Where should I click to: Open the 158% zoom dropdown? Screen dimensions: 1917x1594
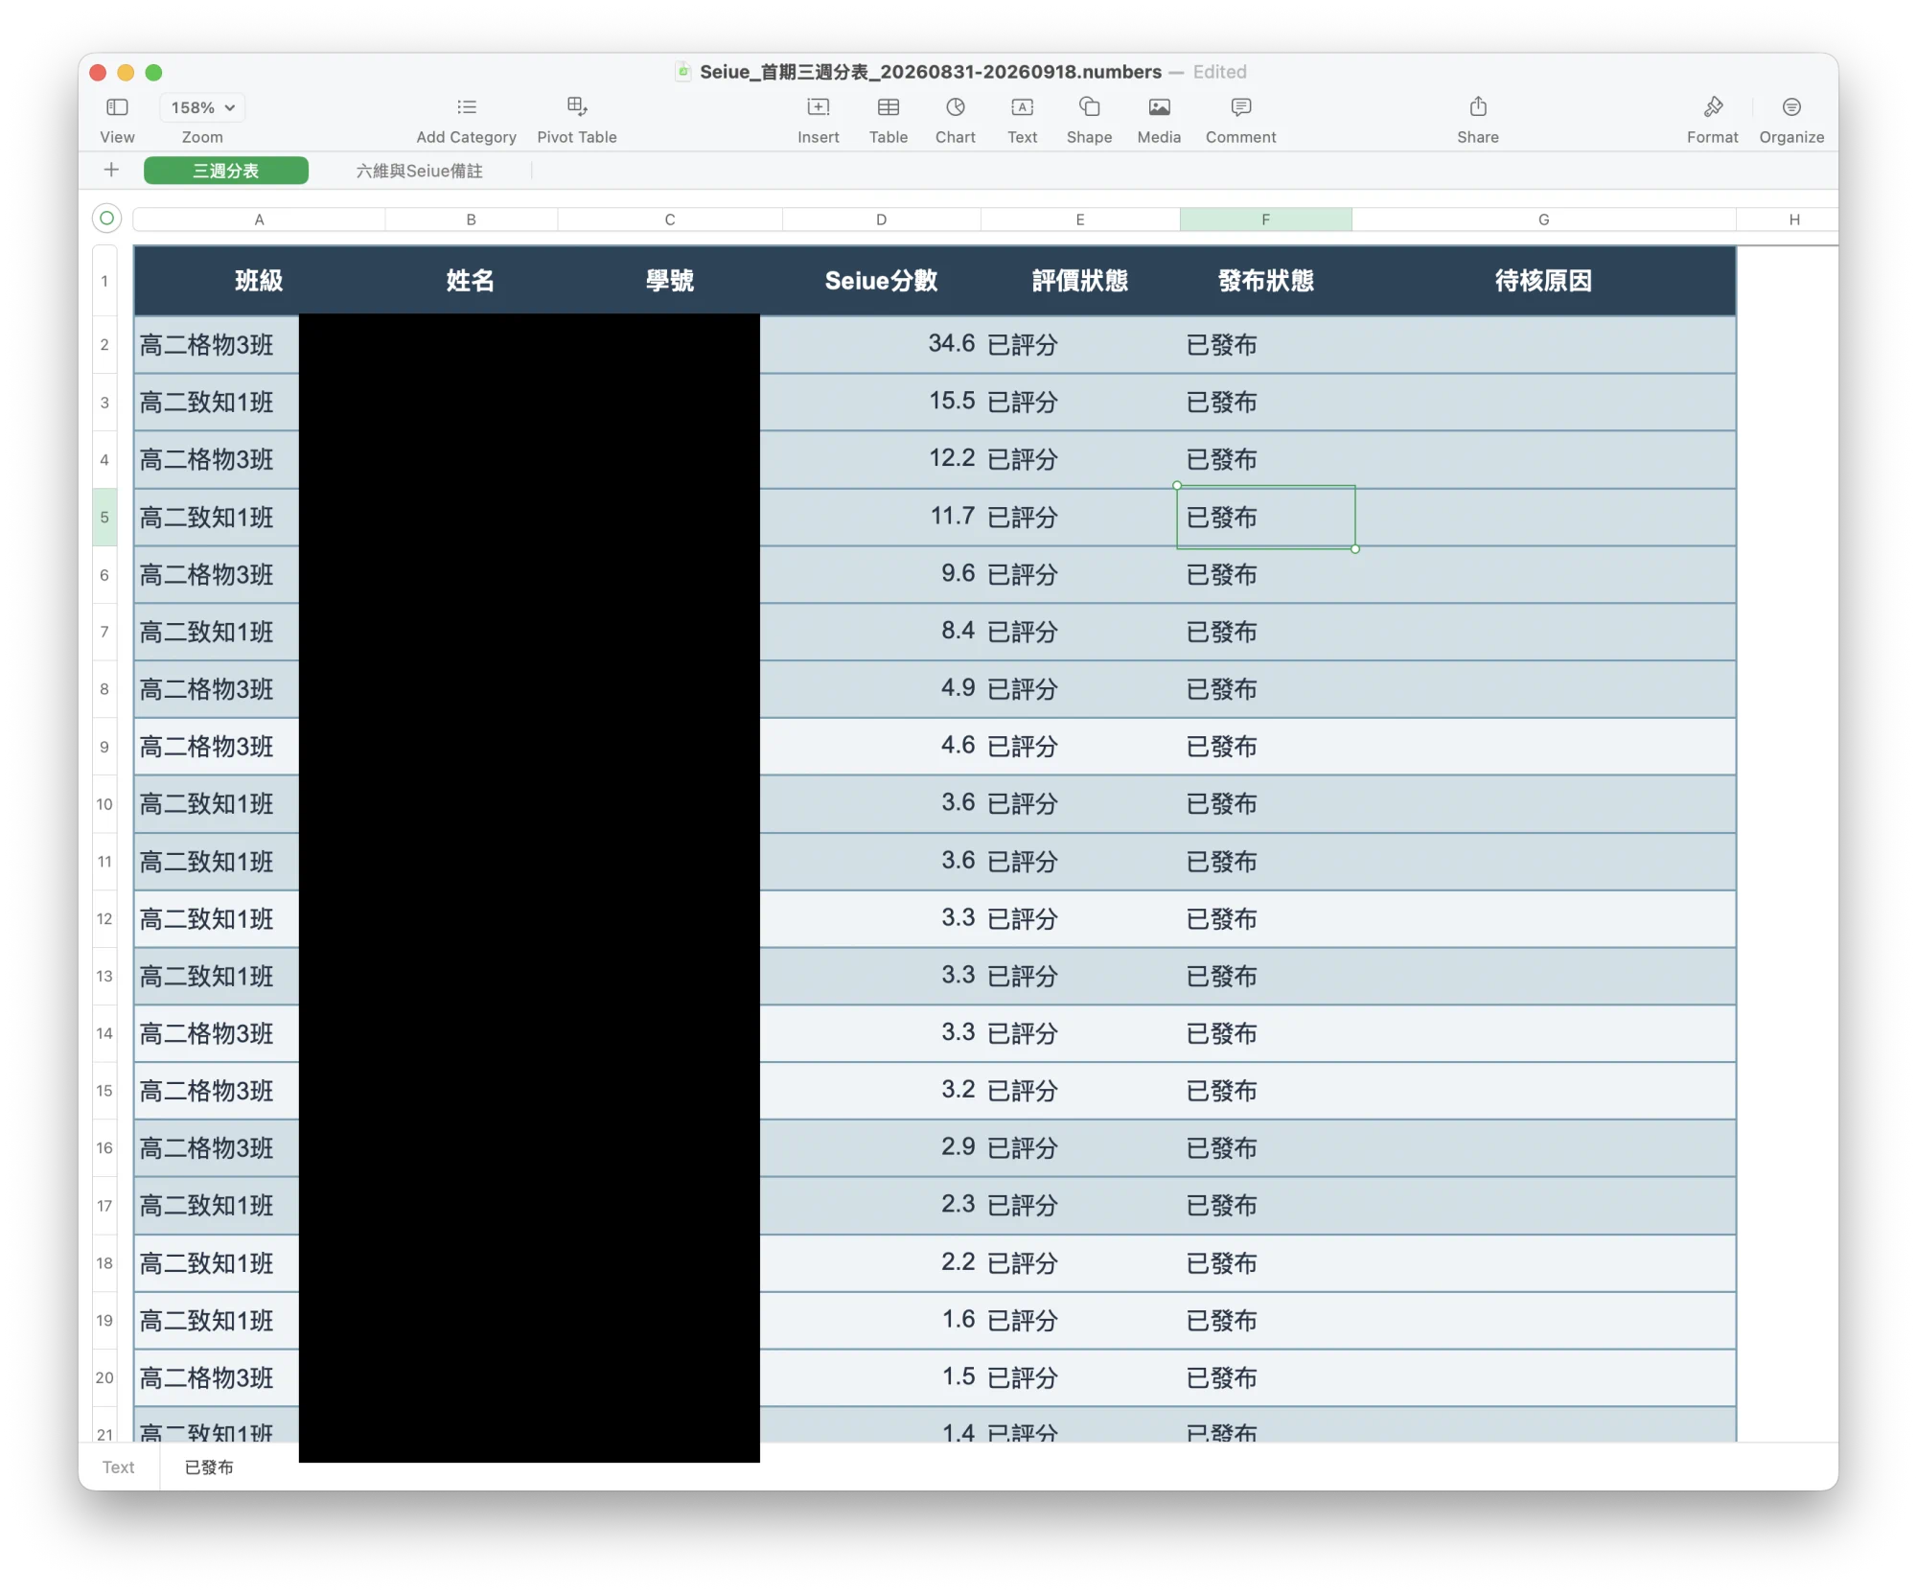click(202, 107)
